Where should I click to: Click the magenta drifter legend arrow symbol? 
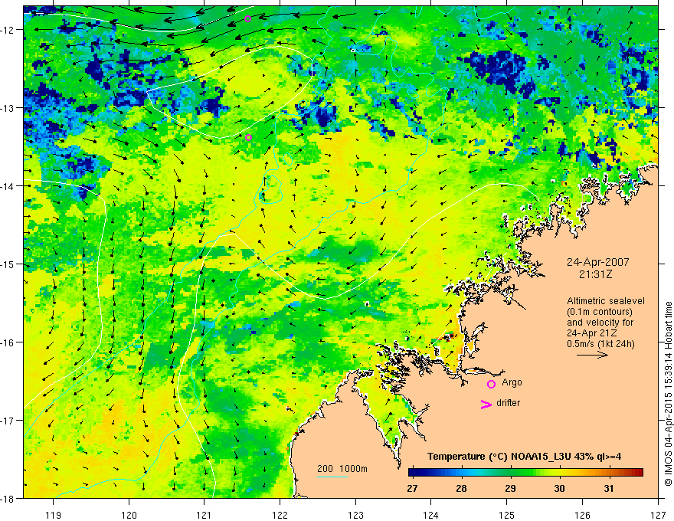coord(486,404)
